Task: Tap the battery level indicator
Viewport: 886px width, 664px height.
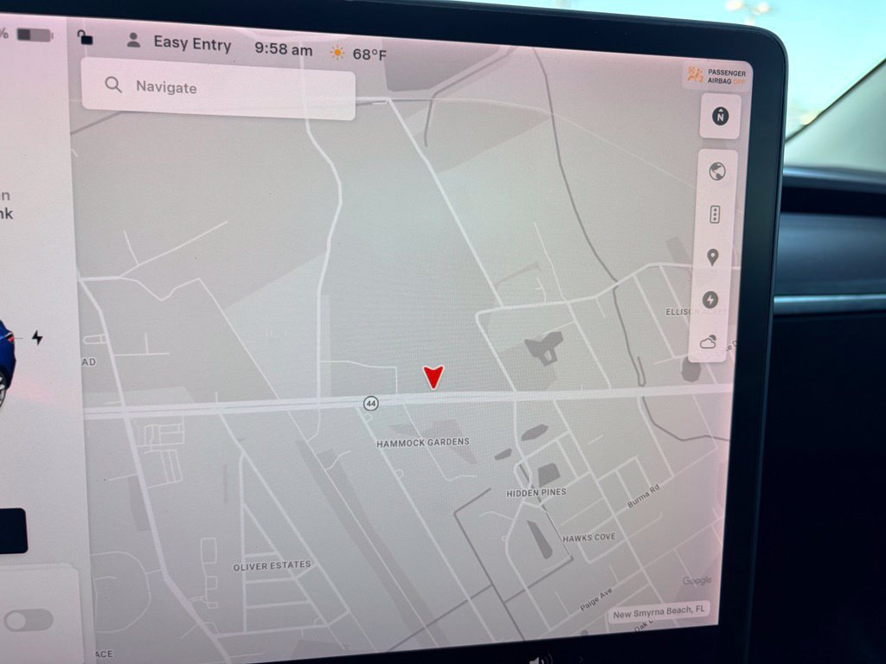Action: click(35, 35)
